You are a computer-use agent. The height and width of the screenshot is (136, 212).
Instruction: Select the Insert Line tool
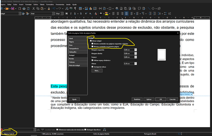pyautogui.click(x=149, y=9)
